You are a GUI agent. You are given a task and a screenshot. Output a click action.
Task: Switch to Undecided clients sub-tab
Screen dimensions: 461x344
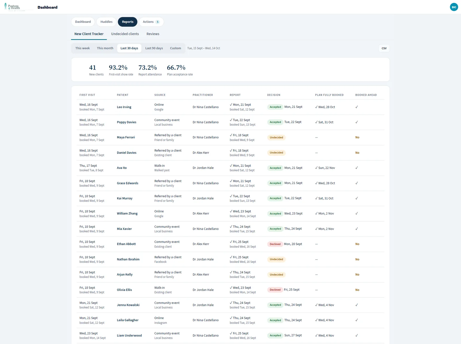125,34
